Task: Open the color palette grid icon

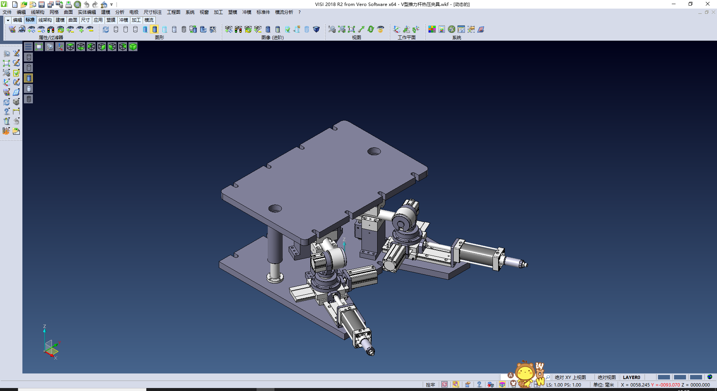Action: (432, 29)
